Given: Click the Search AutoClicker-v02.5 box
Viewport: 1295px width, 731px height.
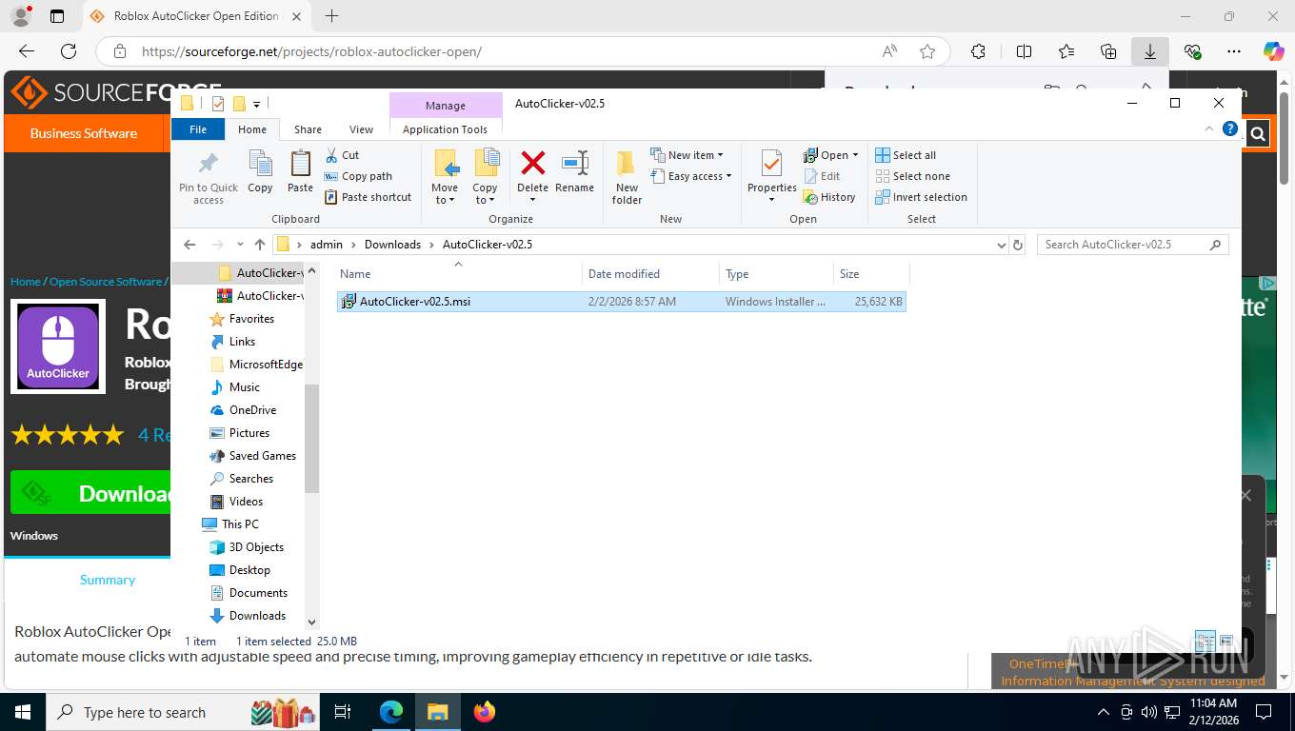Looking at the screenshot, I should pyautogui.click(x=1132, y=245).
